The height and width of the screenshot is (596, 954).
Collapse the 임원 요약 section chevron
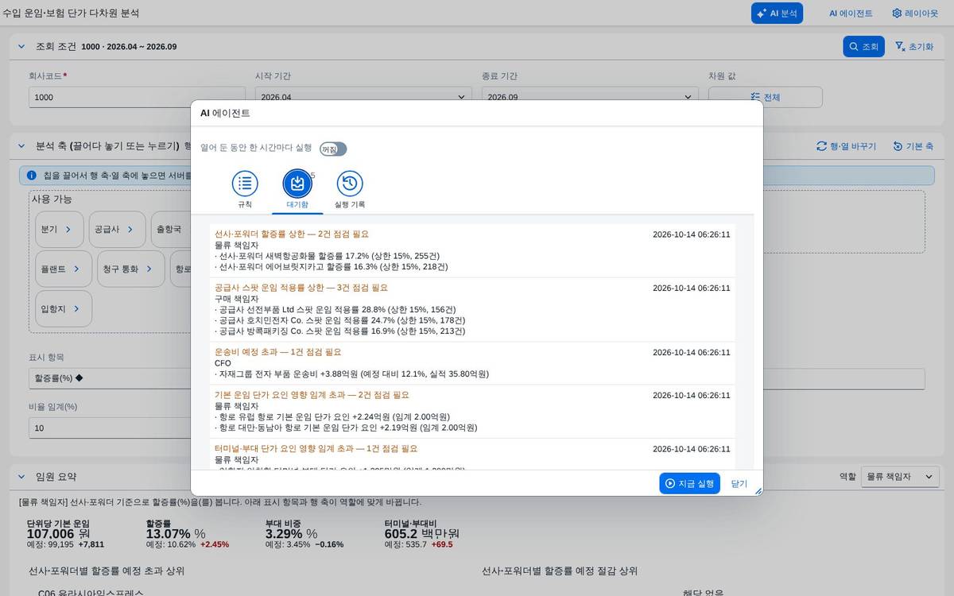pyautogui.click(x=21, y=476)
